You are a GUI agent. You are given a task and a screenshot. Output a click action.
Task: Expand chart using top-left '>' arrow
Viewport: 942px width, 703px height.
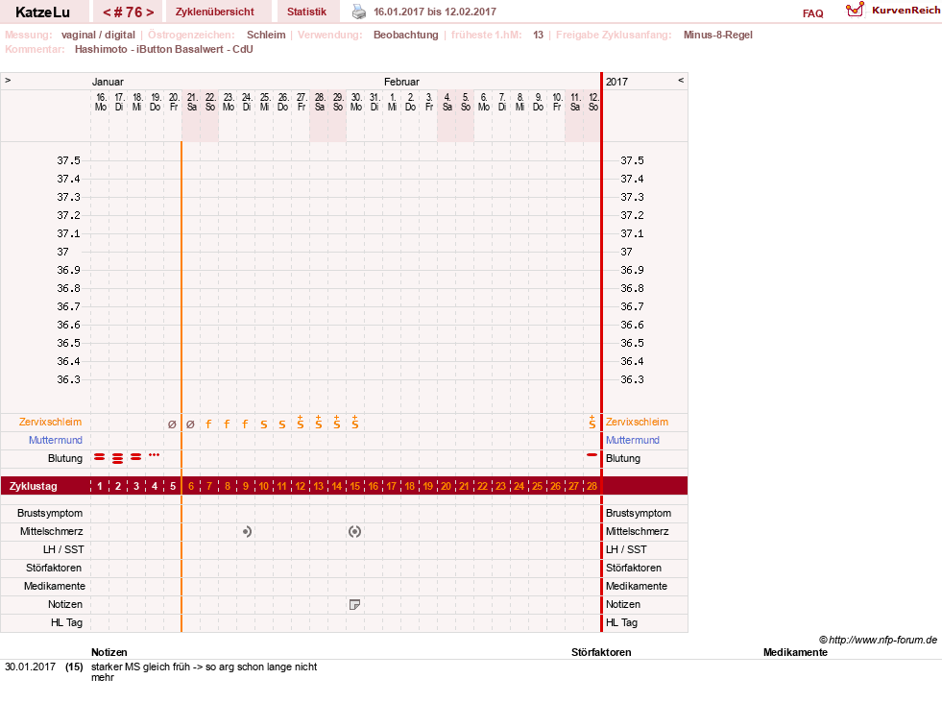tap(8, 80)
